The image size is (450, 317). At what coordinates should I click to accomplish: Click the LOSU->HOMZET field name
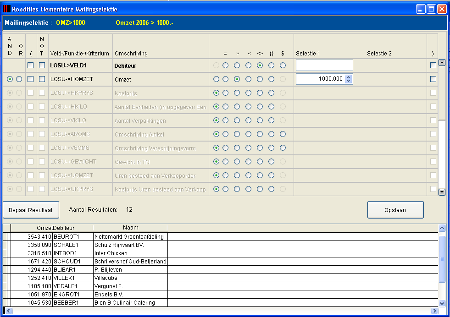72,79
